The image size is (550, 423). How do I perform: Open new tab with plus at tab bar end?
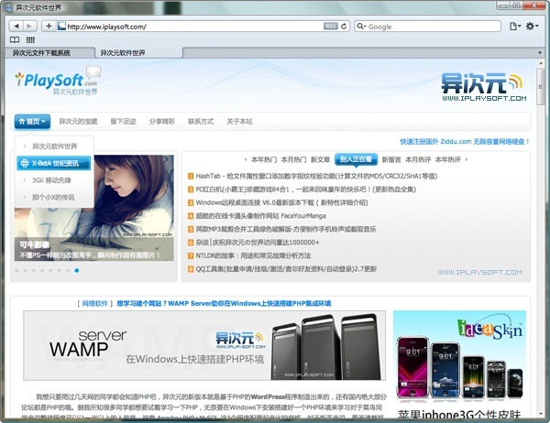click(540, 52)
